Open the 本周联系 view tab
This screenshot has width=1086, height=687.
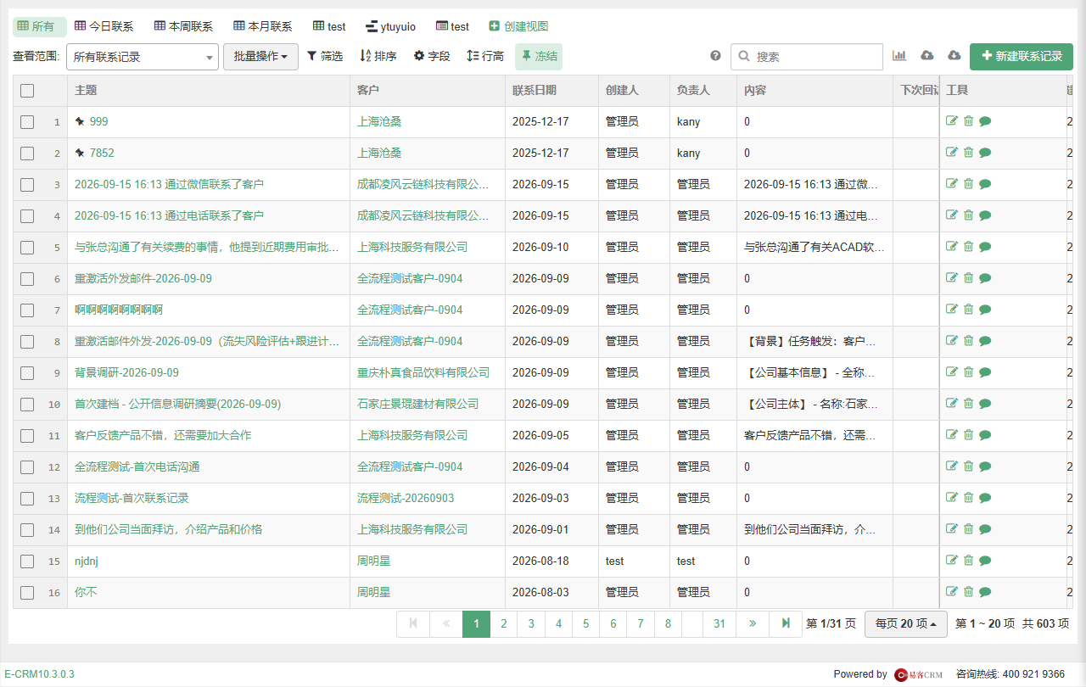pos(183,27)
